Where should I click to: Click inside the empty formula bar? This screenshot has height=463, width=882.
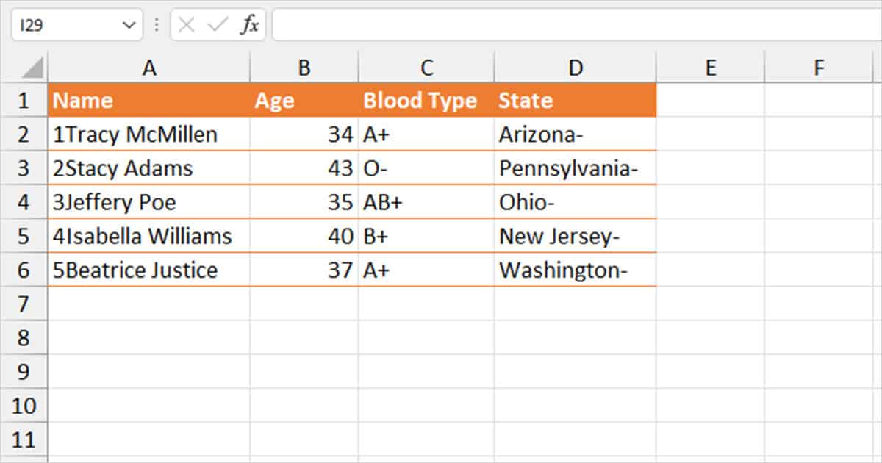pyautogui.click(x=514, y=24)
